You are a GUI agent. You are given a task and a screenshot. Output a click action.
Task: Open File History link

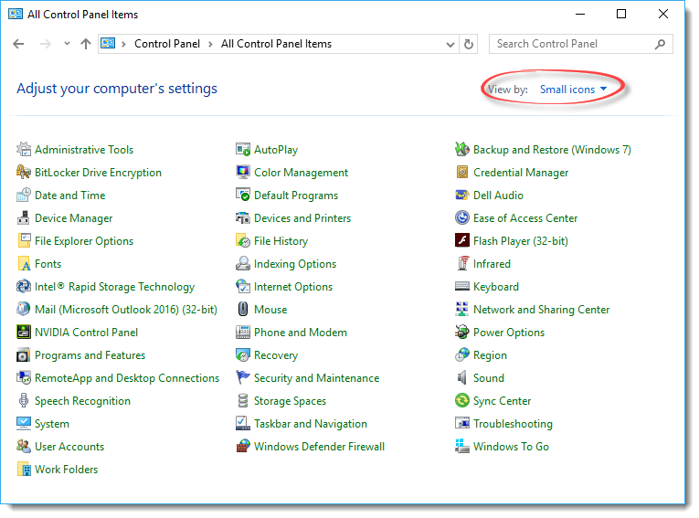pyautogui.click(x=281, y=241)
